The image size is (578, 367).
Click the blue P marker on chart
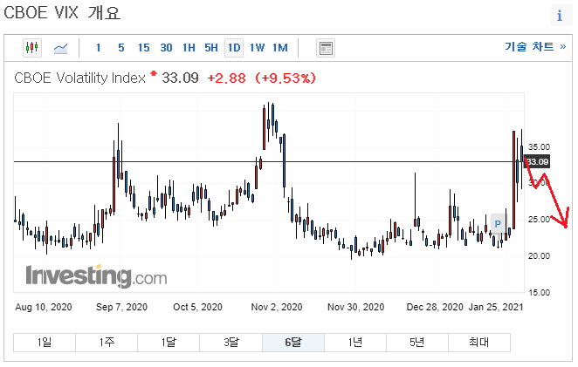tap(498, 224)
